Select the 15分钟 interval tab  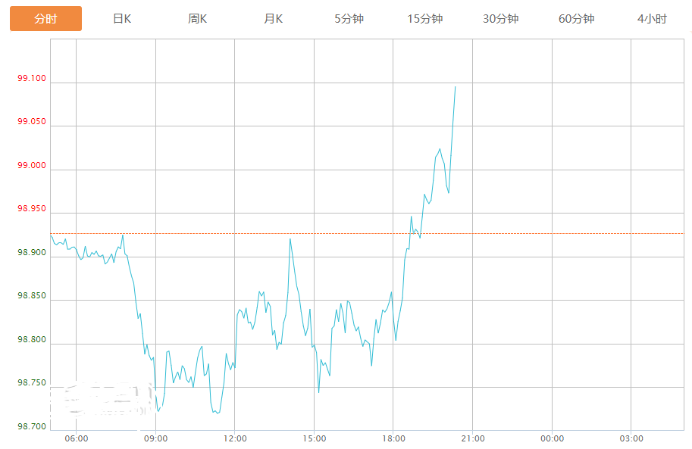pyautogui.click(x=424, y=19)
